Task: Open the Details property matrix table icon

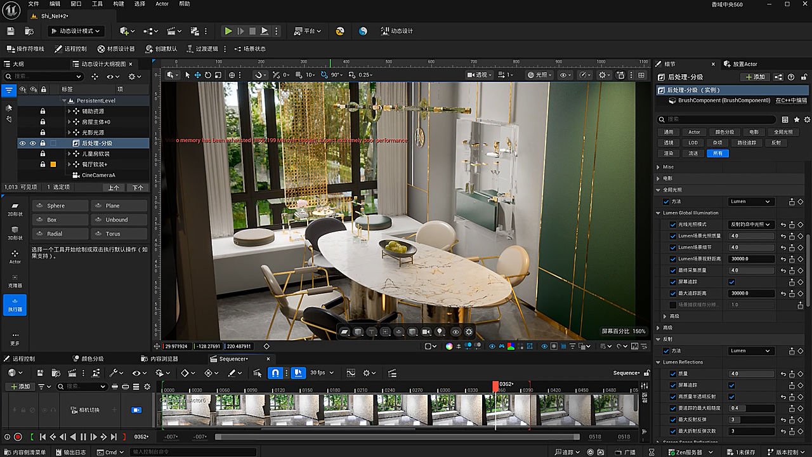Action: (785, 119)
